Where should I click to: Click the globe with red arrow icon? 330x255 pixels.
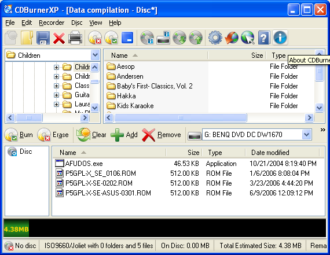coord(232,38)
